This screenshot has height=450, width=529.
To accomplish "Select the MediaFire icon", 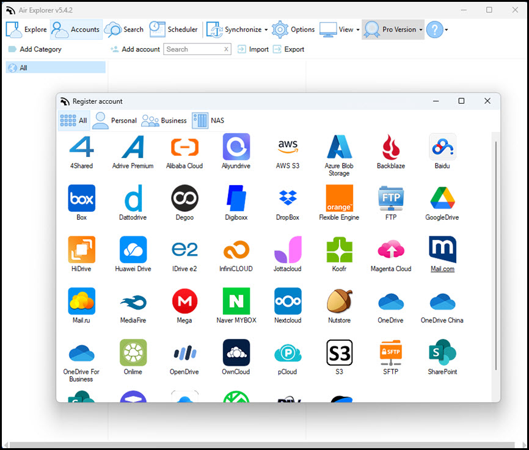I will point(133,301).
